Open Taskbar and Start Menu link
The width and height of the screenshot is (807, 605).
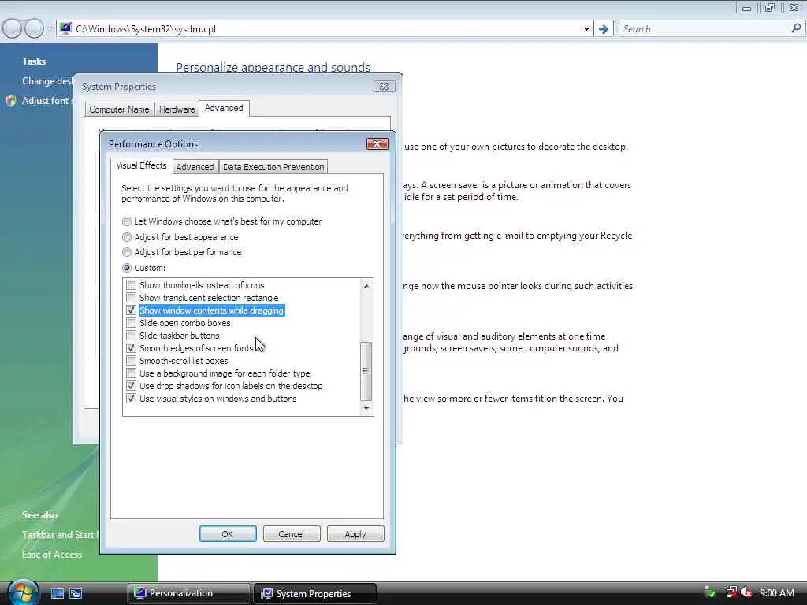click(x=61, y=535)
